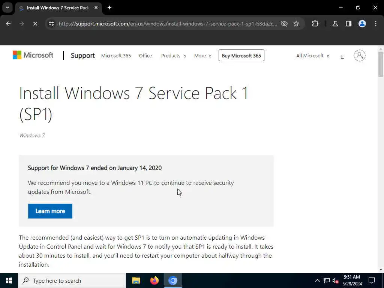
Task: Click the forward navigation arrow
Action: (22, 24)
